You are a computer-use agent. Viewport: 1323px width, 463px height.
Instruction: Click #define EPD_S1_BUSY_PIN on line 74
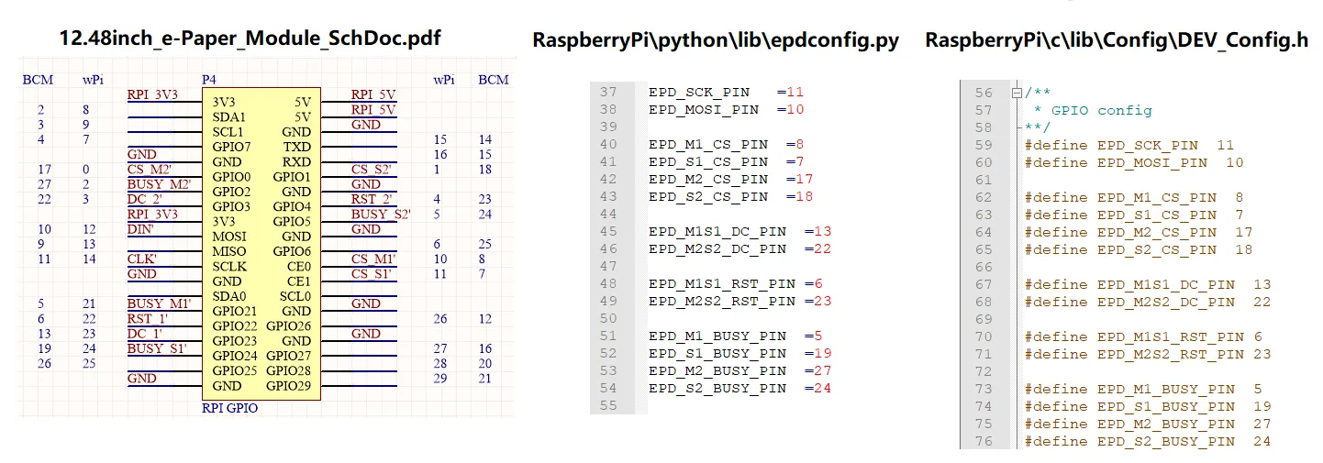coord(1129,406)
